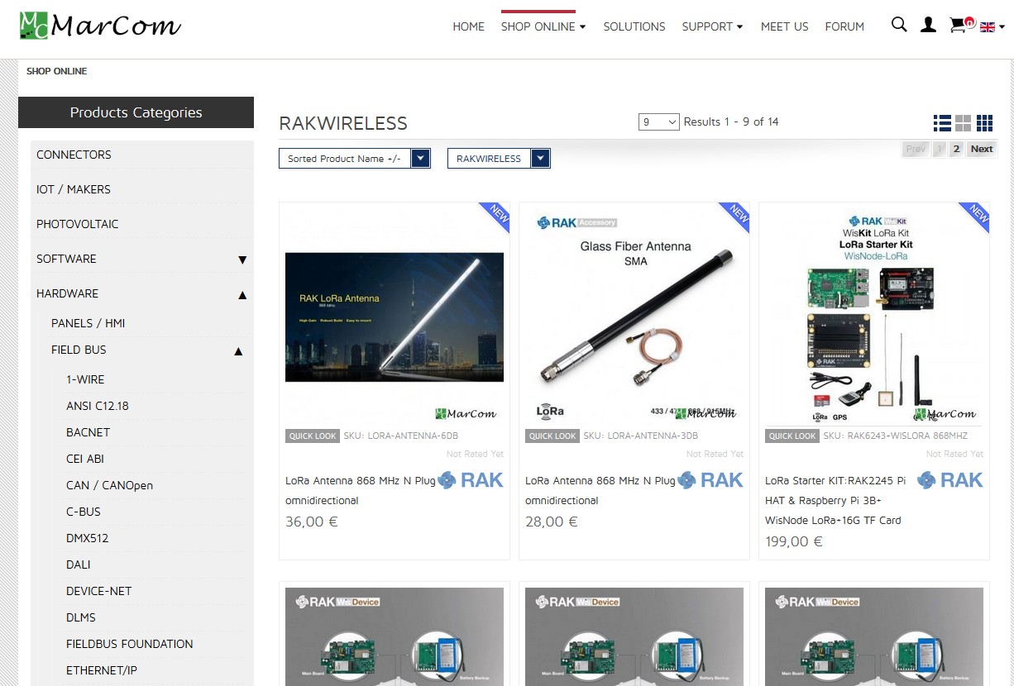Select the CEI ABI category
1014x686 pixels.
pos(85,459)
